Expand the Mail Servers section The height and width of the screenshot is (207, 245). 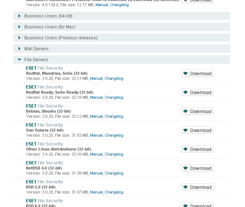pos(122,49)
